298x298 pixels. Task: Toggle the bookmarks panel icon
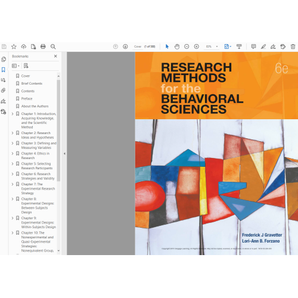click(x=4, y=70)
